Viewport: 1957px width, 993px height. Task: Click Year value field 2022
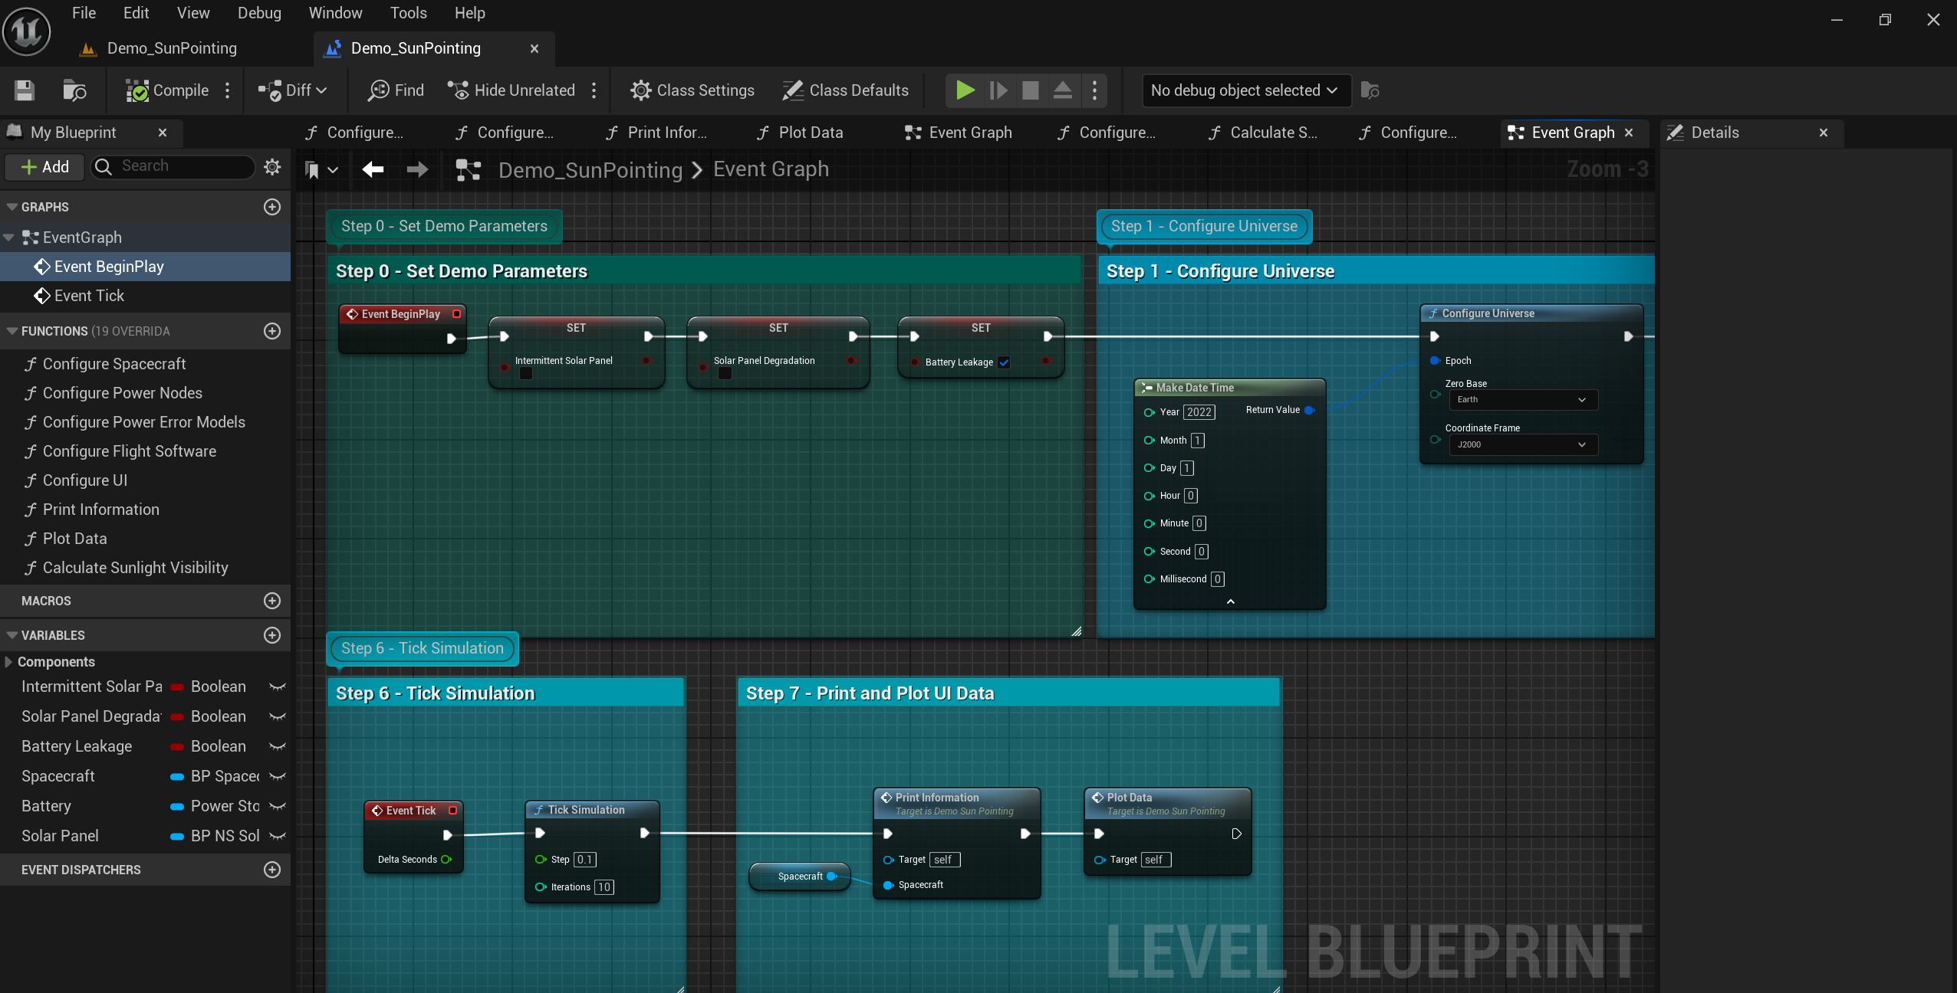(x=1199, y=412)
